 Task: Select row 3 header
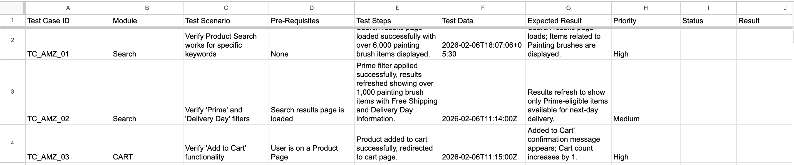12,92
